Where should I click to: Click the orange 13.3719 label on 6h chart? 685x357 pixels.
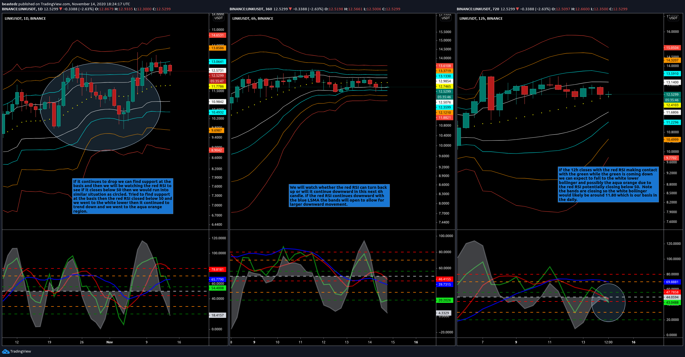pyautogui.click(x=445, y=71)
